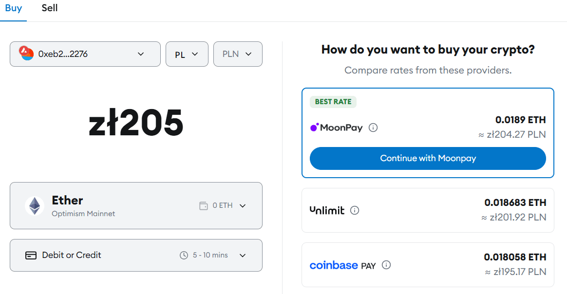Open the PLN currency dropdown
Image resolution: width=567 pixels, height=294 pixels.
[238, 54]
